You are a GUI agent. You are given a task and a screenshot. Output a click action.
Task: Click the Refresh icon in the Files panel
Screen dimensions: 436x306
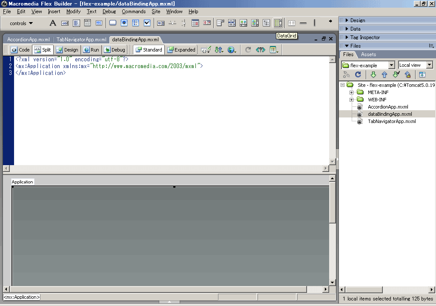(x=358, y=74)
